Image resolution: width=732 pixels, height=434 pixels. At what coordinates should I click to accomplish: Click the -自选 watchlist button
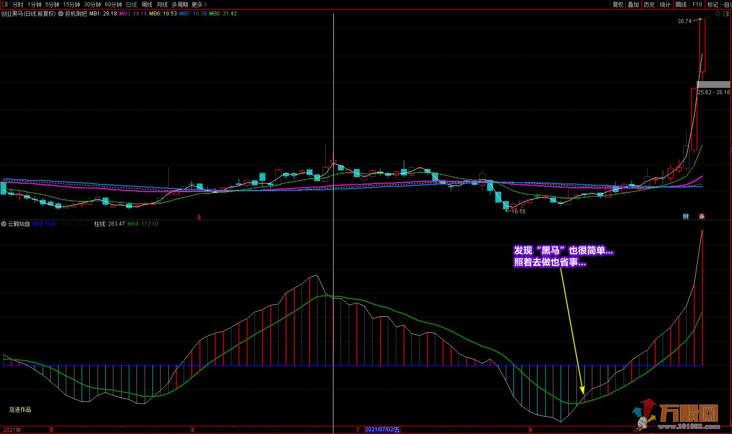click(x=727, y=5)
